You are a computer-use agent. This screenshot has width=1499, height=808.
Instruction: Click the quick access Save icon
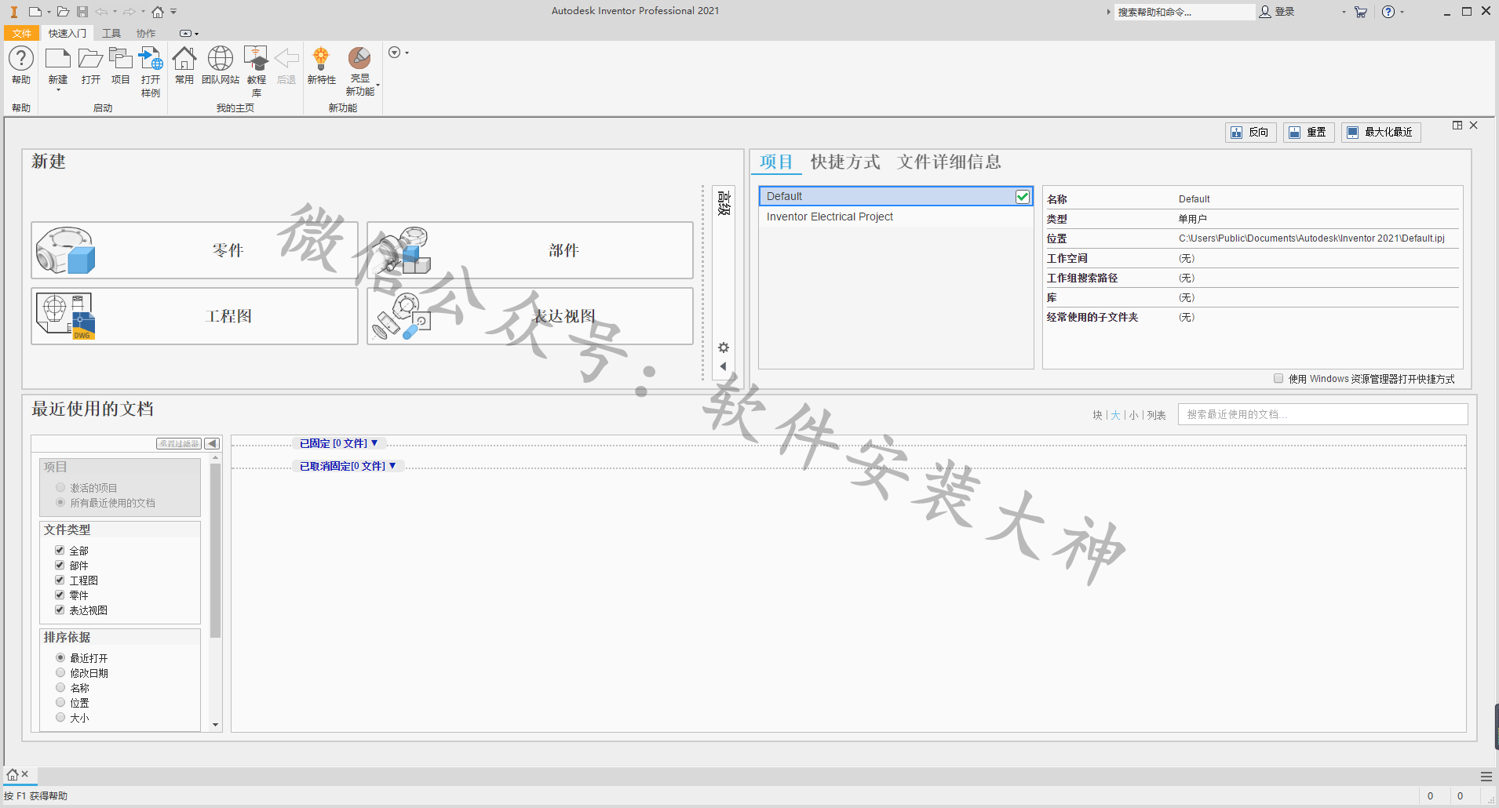coord(82,12)
